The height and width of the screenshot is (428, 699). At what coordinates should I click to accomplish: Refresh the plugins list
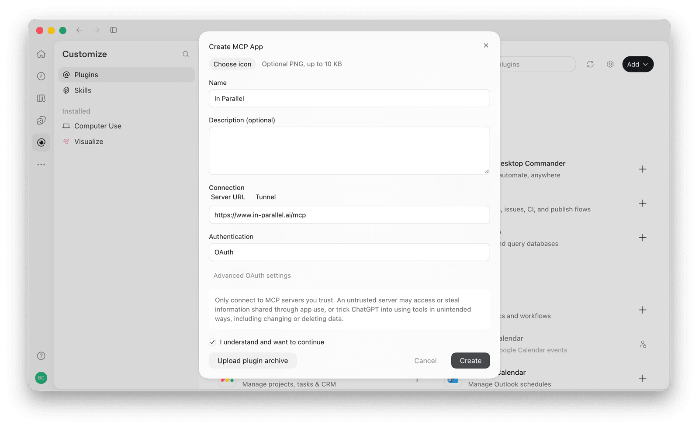click(x=590, y=64)
